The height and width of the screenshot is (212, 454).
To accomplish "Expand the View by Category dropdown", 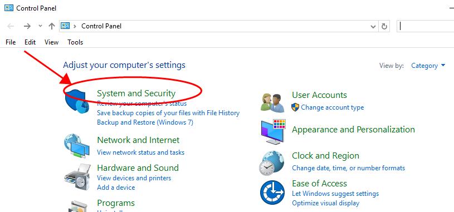I will coord(428,66).
